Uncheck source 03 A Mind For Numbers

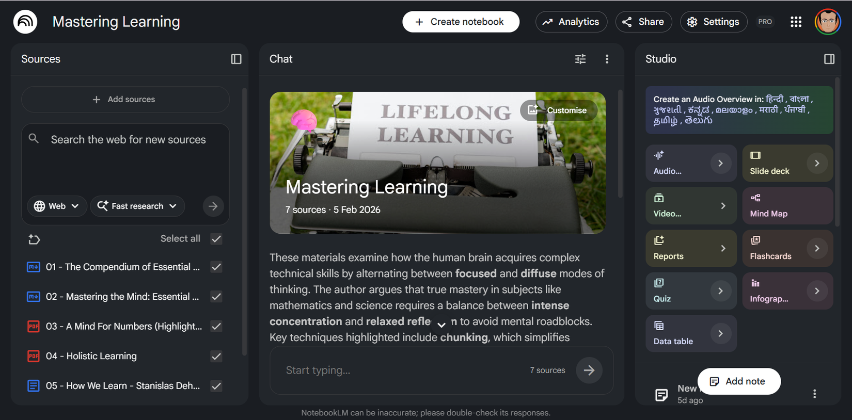coord(216,326)
